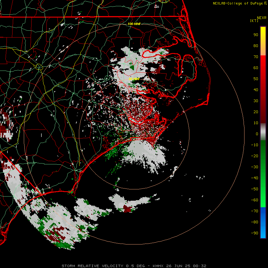Click the 50 NMI range ring label
Image resolution: width=268 pixels, height=268 pixels.
pos(134,79)
